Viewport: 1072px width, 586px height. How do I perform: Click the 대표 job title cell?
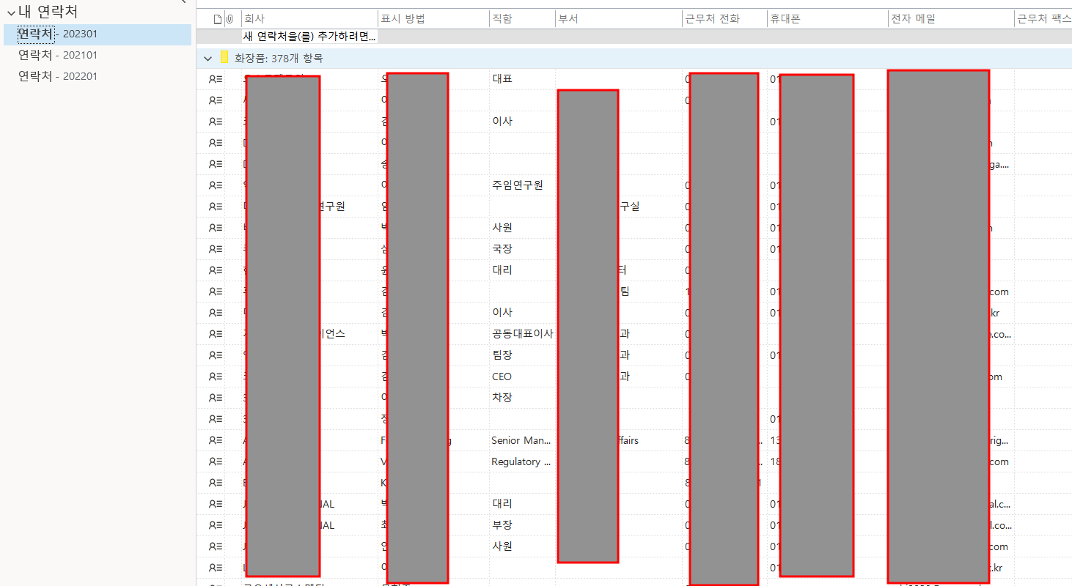tap(502, 79)
